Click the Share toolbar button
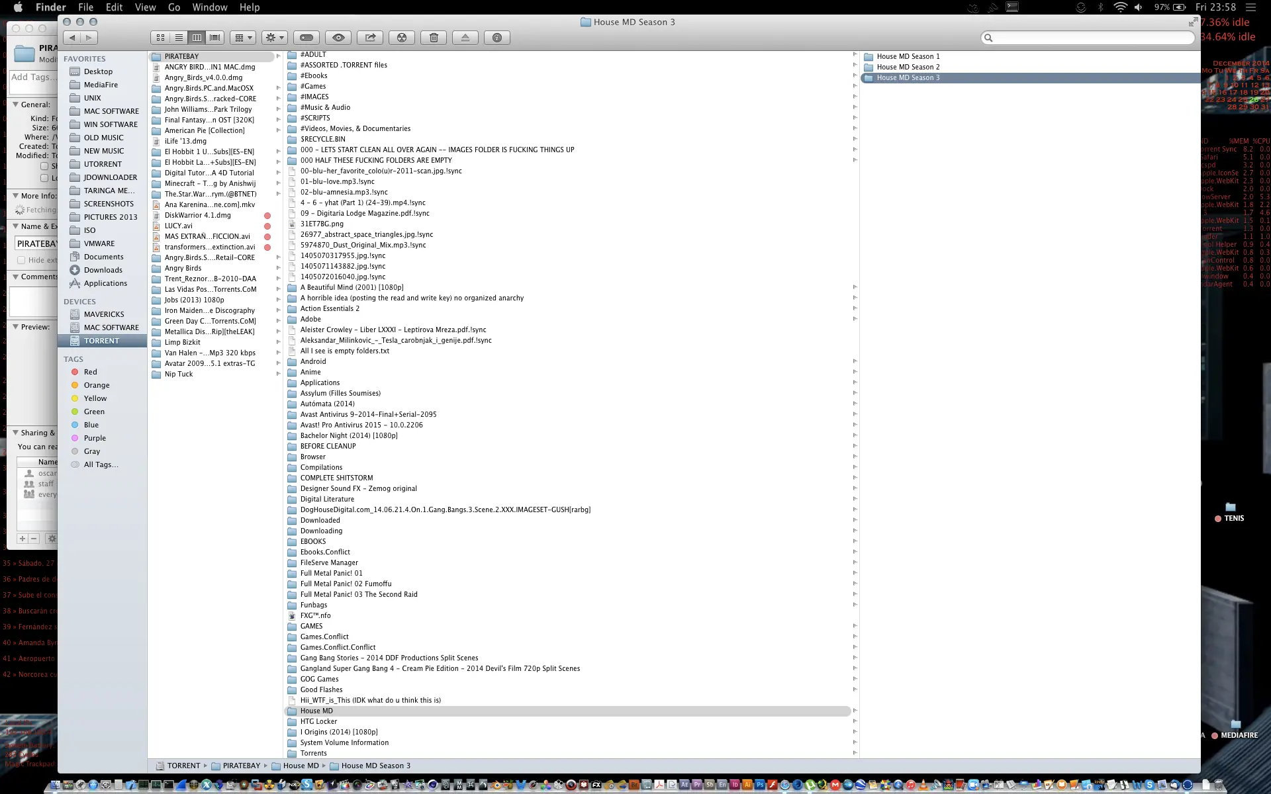Viewport: 1271px width, 794px height. click(370, 38)
